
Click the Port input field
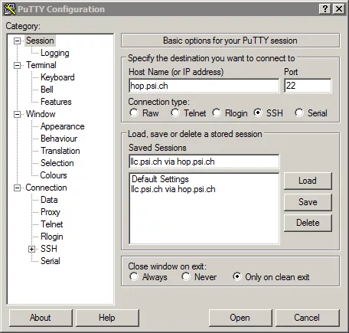pos(308,86)
